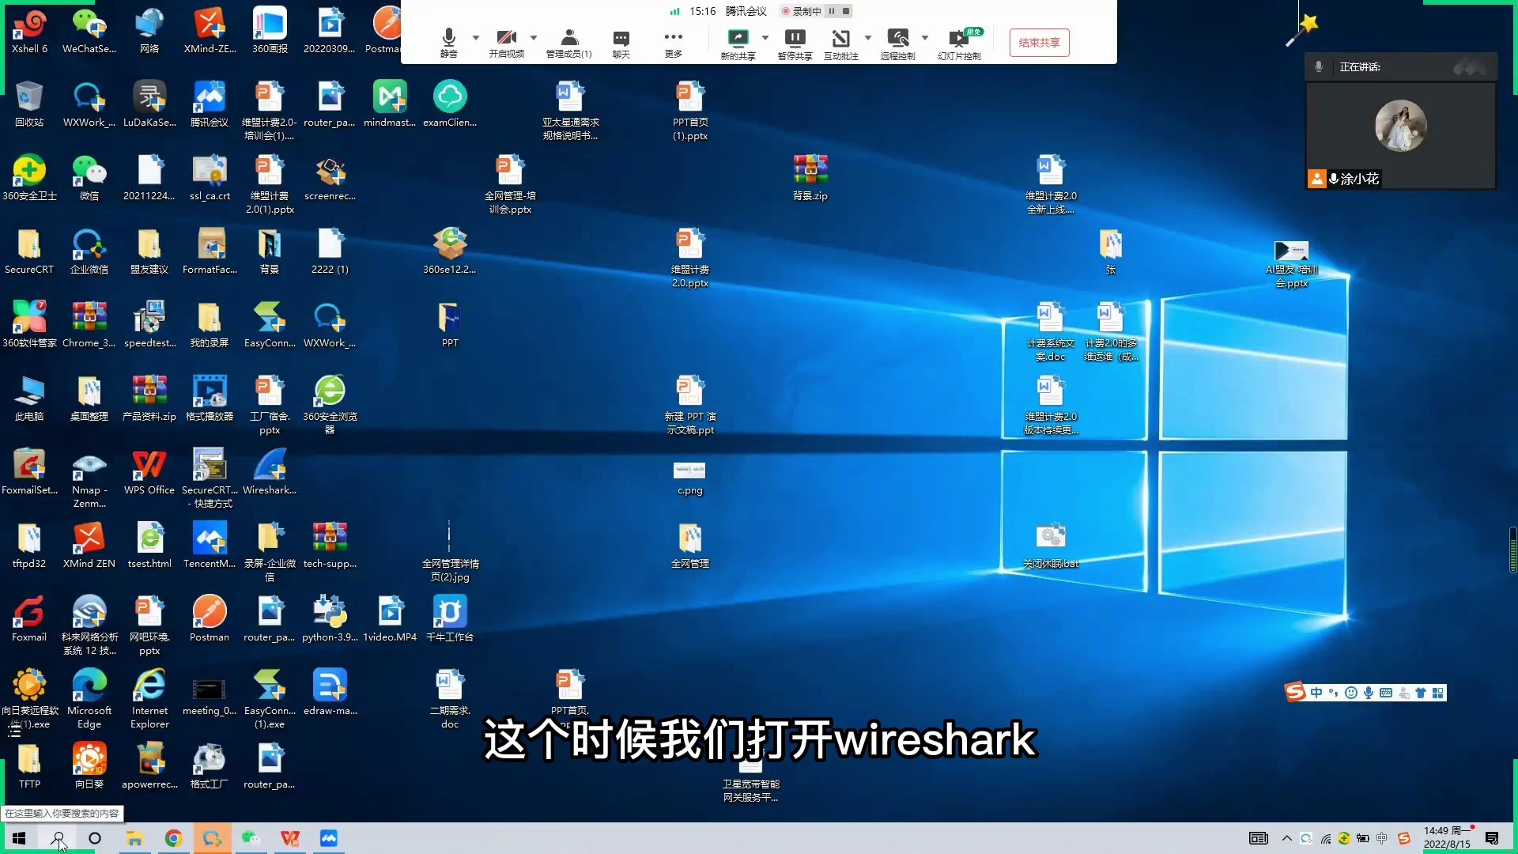
Task: Select AI盟友-培训会.pptx file
Action: tap(1291, 263)
